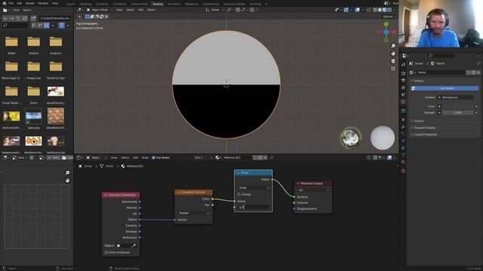Select material preview viewport shading mode
Viewport: 483px width, 271px height.
[384, 10]
